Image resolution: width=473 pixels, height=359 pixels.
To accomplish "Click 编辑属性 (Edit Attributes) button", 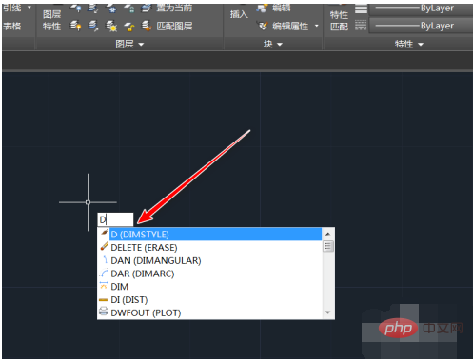I will 284,26.
